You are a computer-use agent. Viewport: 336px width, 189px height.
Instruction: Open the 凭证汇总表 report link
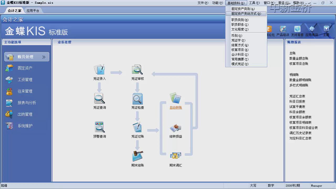click(x=297, y=96)
